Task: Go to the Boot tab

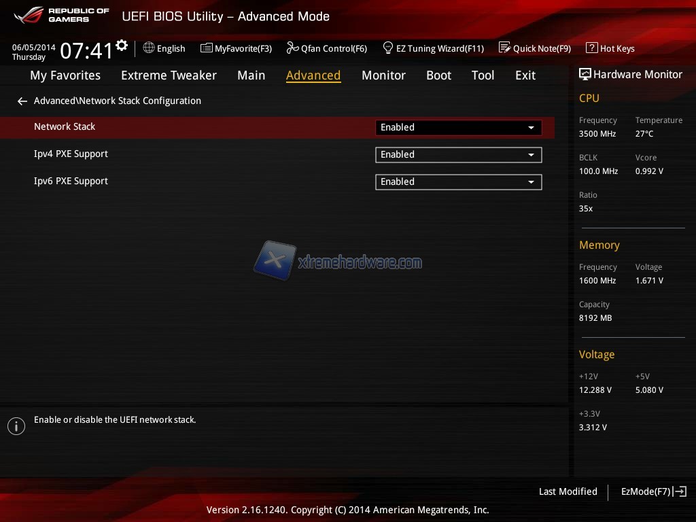Action: tap(438, 75)
